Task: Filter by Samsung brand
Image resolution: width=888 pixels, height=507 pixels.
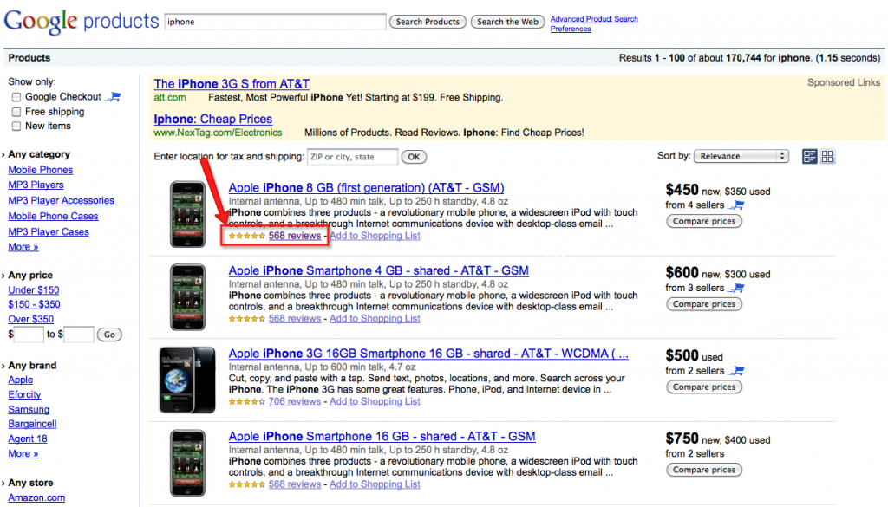Action: tap(29, 410)
